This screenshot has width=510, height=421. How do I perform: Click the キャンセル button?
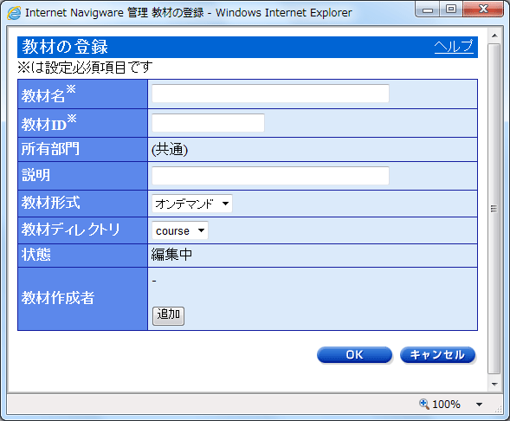click(437, 354)
